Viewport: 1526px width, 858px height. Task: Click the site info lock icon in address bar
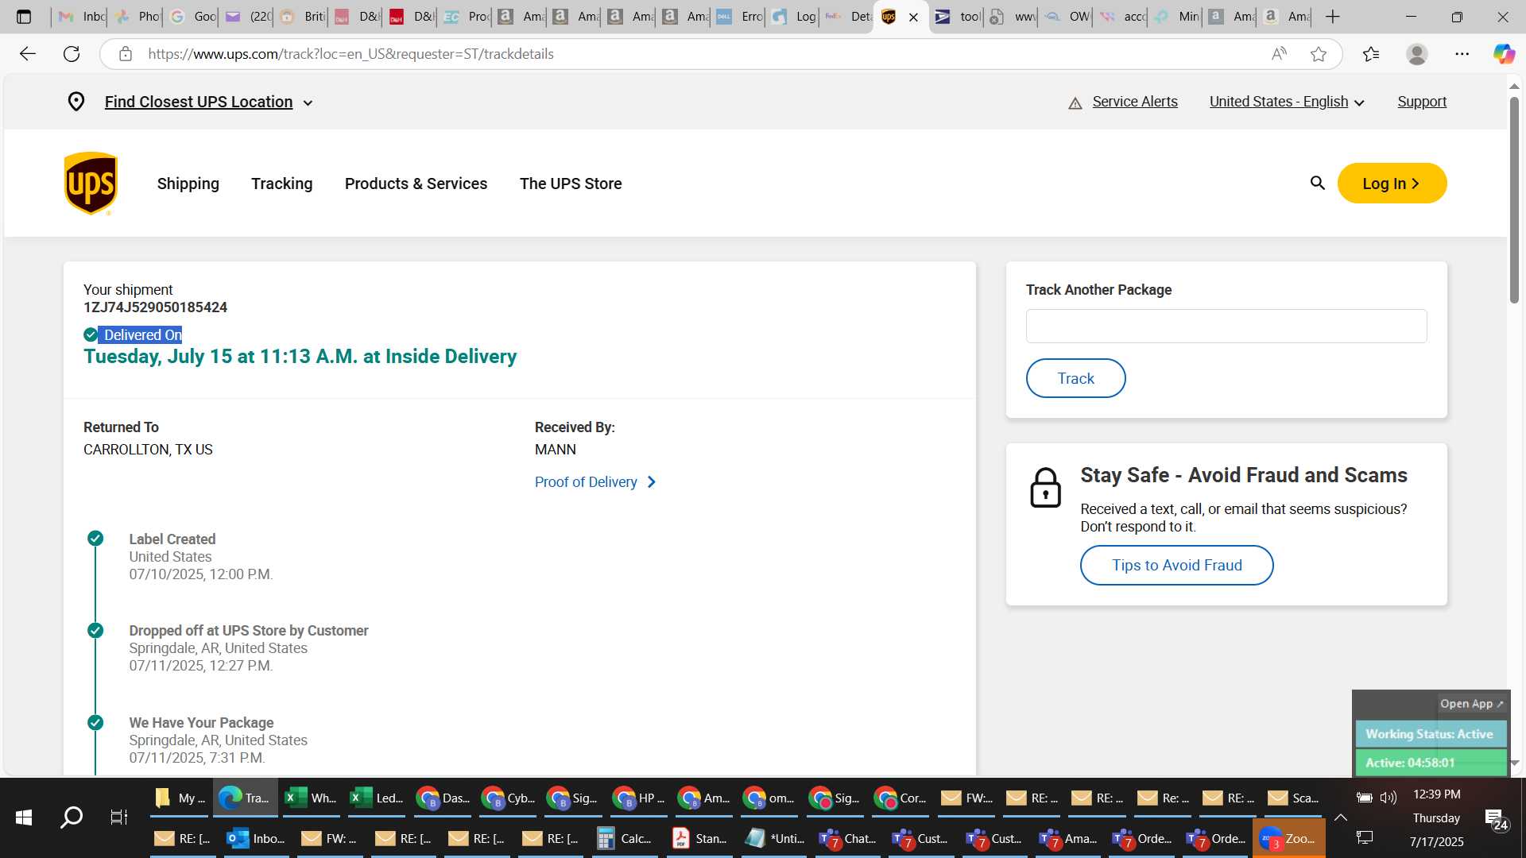[125, 54]
